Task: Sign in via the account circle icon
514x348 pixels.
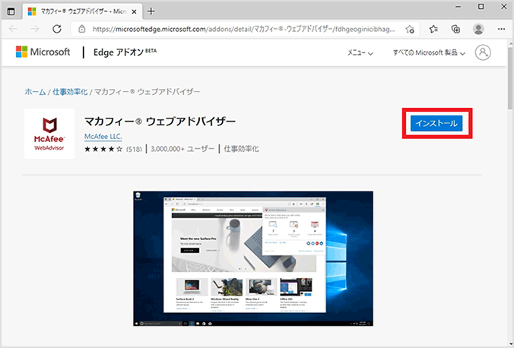Action: (483, 52)
